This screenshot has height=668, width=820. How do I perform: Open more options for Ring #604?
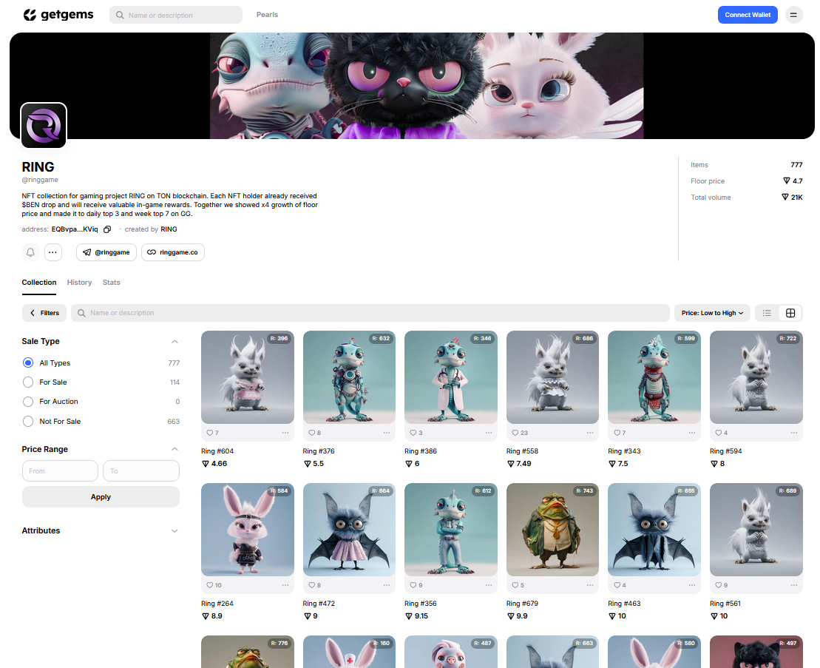[x=285, y=433]
